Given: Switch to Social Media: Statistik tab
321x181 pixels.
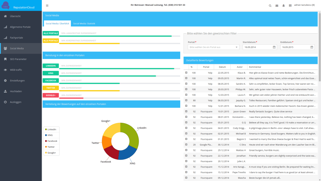Looking at the screenshot, I should point(84,24).
